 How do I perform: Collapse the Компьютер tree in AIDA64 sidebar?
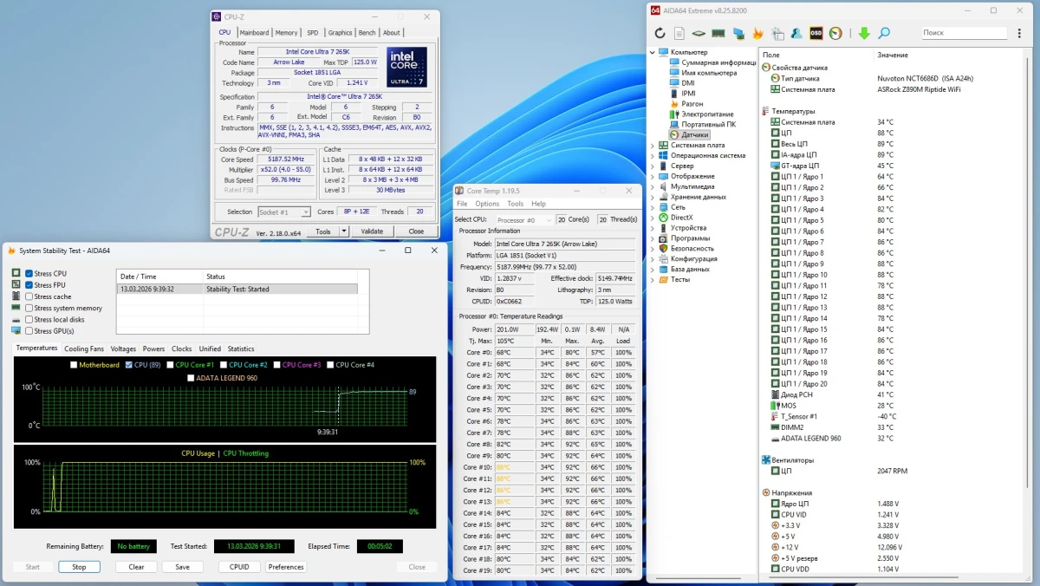pos(653,51)
